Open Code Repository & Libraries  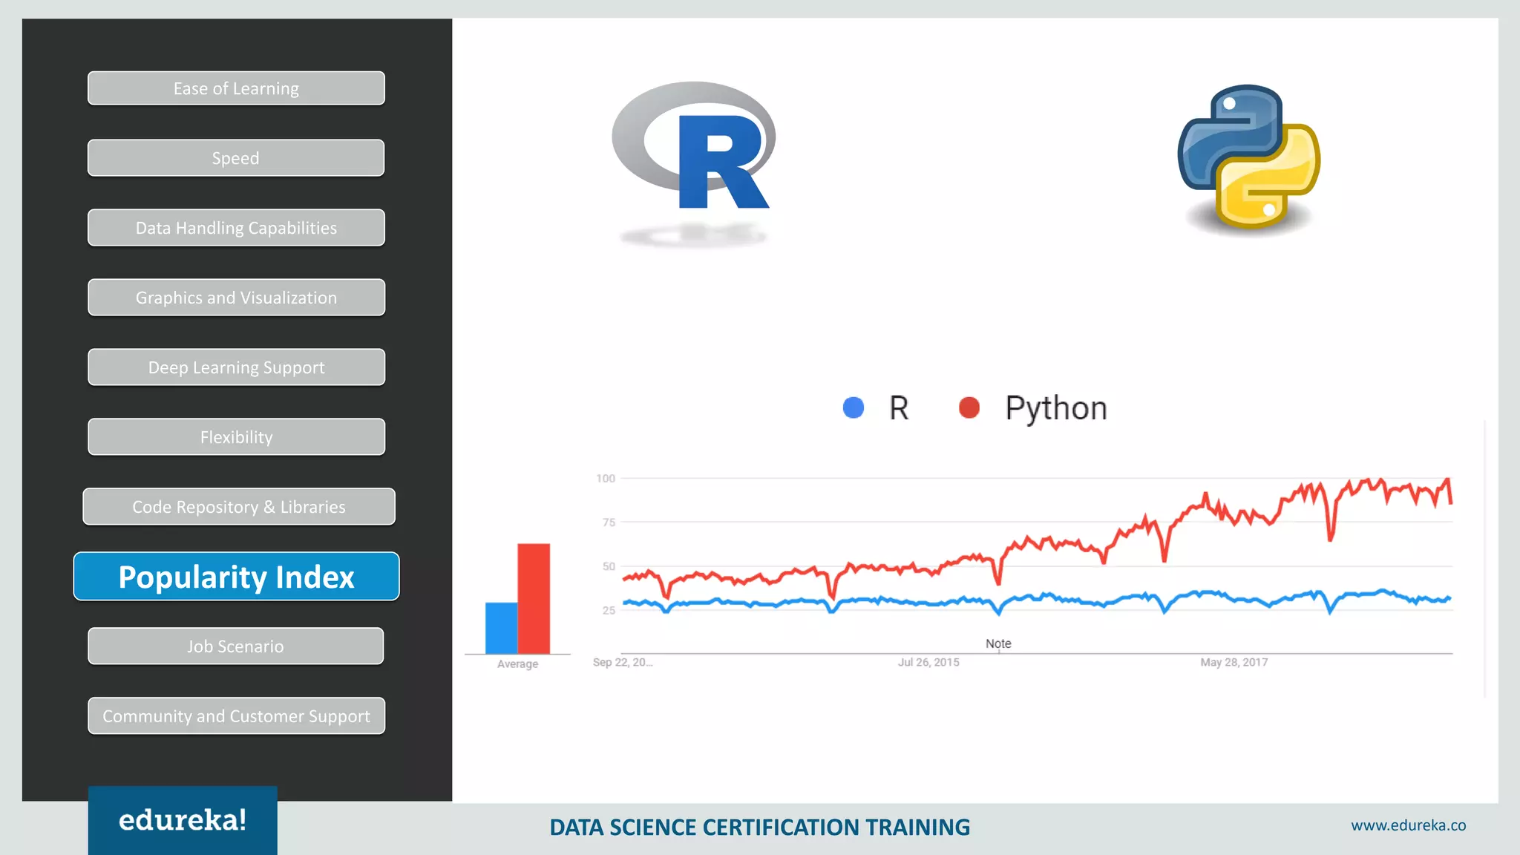coord(238,507)
